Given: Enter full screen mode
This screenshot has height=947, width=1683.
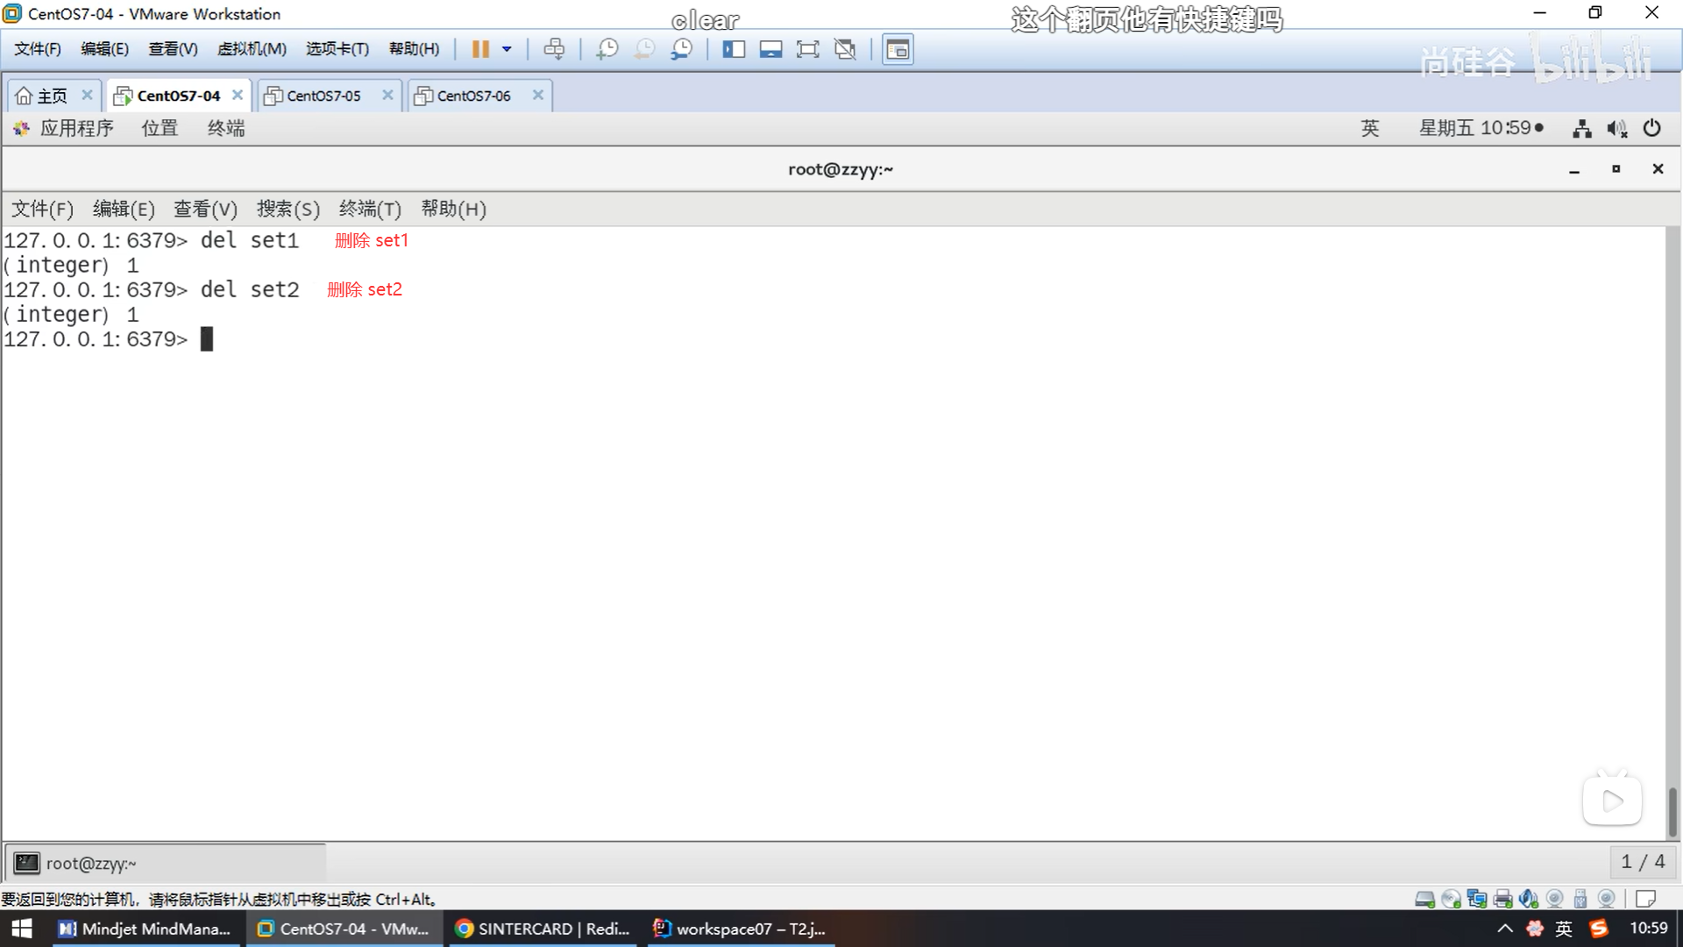Looking at the screenshot, I should (807, 49).
